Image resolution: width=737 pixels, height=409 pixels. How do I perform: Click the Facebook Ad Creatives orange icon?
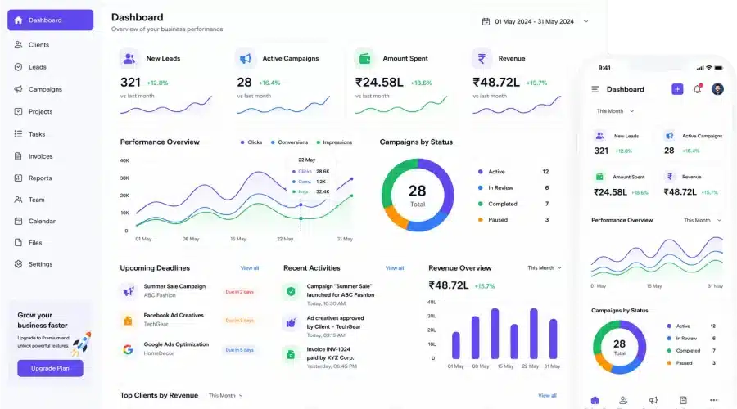coord(128,321)
